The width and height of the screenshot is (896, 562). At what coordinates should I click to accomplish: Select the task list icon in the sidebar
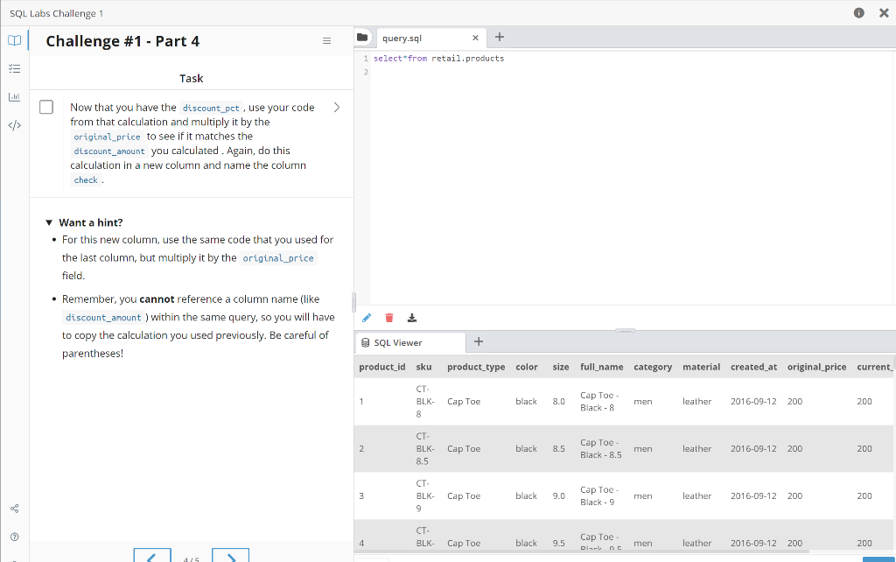[14, 68]
